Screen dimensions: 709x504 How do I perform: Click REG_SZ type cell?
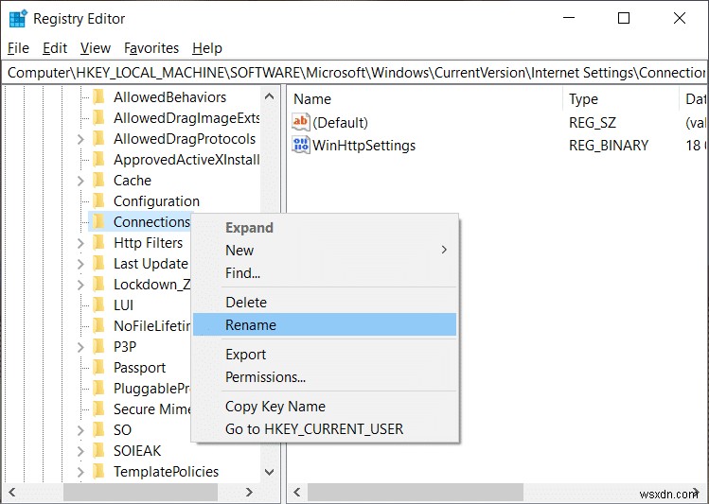click(x=593, y=122)
